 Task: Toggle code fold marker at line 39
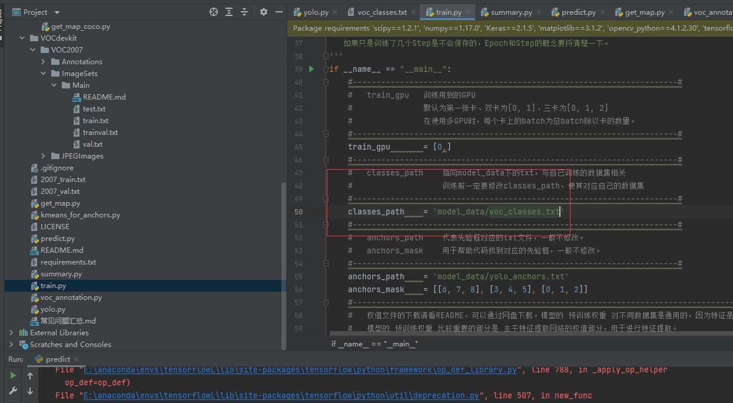325,69
